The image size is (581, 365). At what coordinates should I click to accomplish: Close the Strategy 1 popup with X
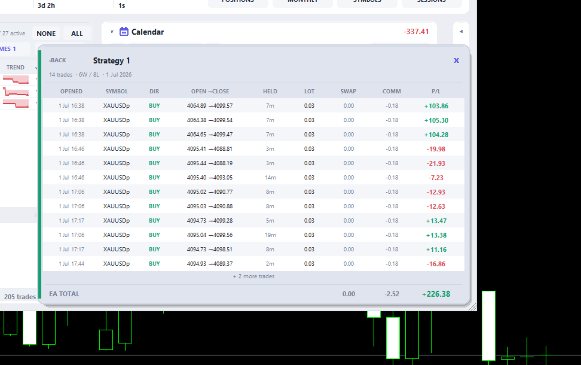[x=457, y=60]
